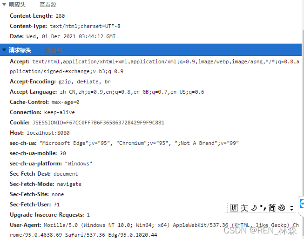
Task: Select the Content-Type header name
Action: [28, 26]
